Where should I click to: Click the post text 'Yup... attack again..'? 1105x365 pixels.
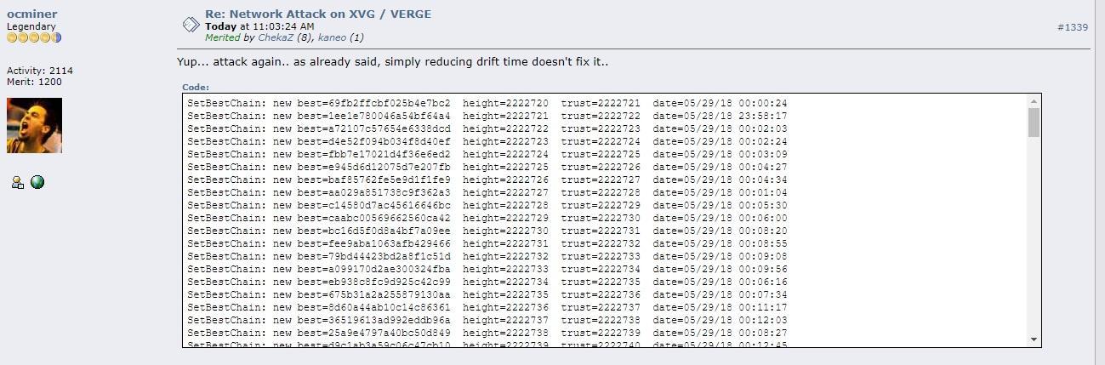(x=232, y=62)
